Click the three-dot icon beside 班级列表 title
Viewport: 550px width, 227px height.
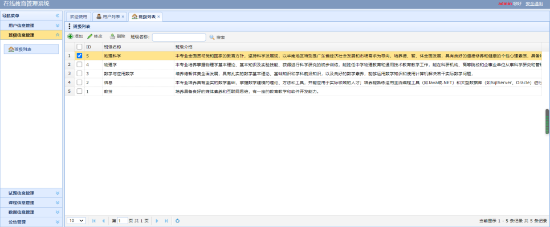(70, 26)
